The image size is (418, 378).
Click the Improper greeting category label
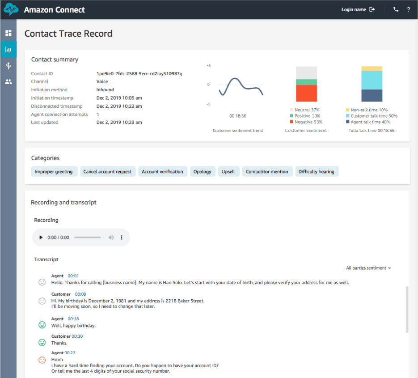[54, 171]
